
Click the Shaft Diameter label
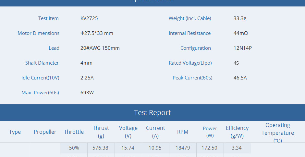coord(42,63)
